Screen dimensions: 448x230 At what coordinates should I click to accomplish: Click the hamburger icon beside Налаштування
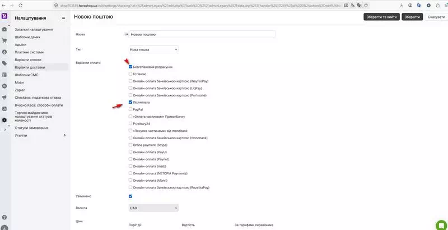click(x=63, y=18)
